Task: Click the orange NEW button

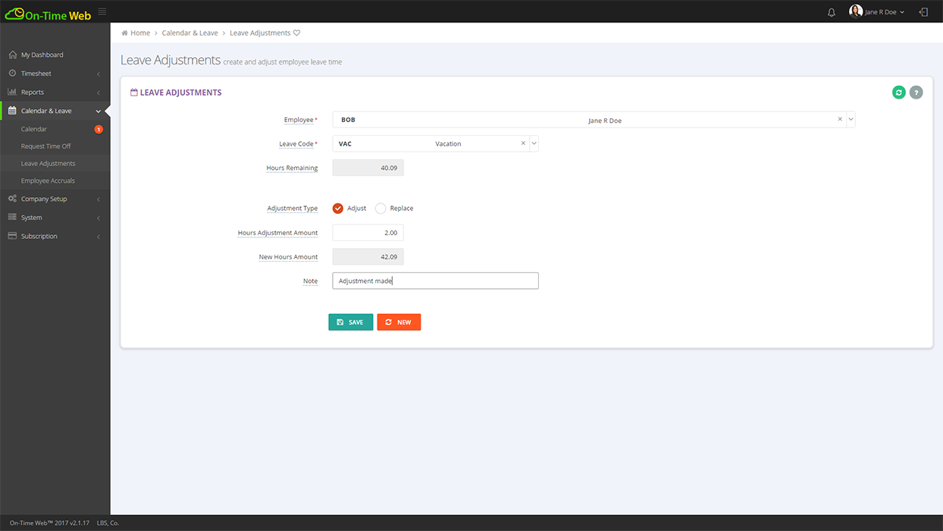Action: tap(399, 322)
